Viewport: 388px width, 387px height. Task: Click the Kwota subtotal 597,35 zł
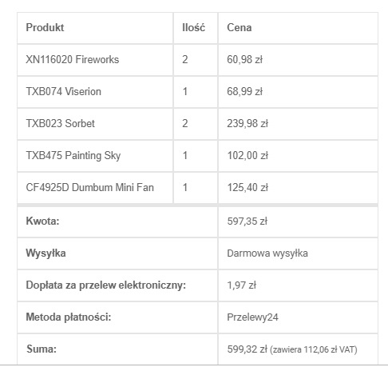pos(247,221)
